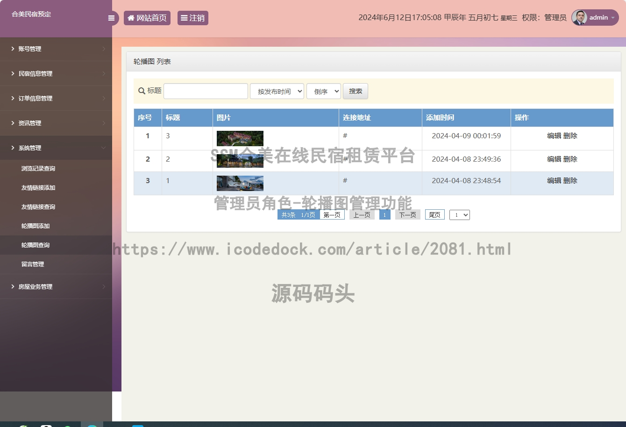This screenshot has height=427, width=626.
Task: Click 删除 for the row dated 2024-04-08 23:48:54
Action: (570, 181)
